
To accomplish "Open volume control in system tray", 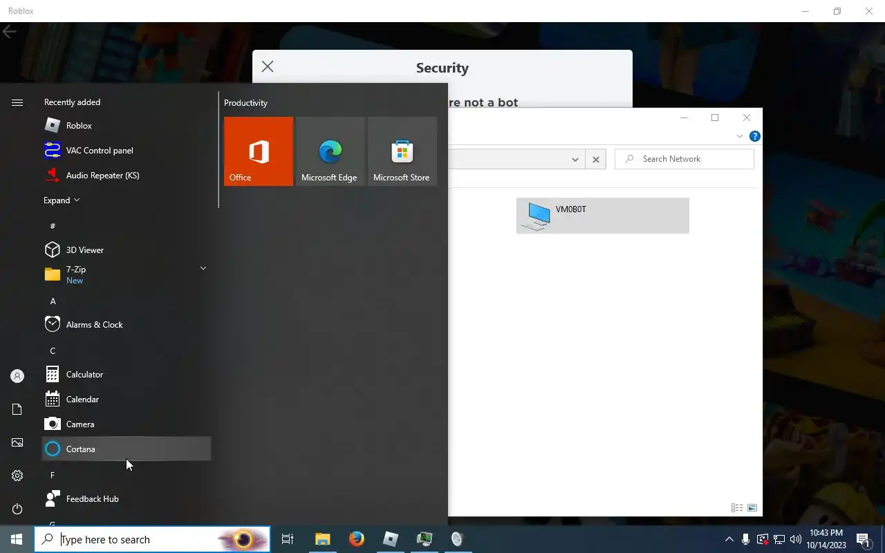I will coord(796,539).
